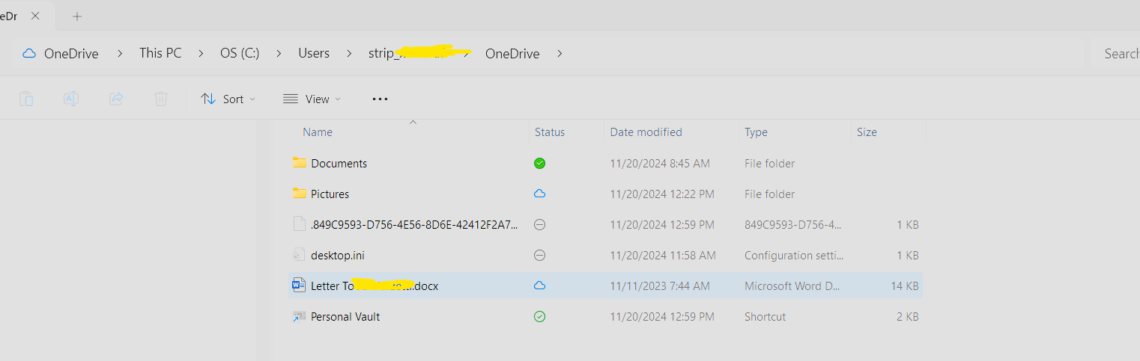The width and height of the screenshot is (1140, 361).
Task: Expand chevron after Users breadcrumb
Action: pos(348,53)
